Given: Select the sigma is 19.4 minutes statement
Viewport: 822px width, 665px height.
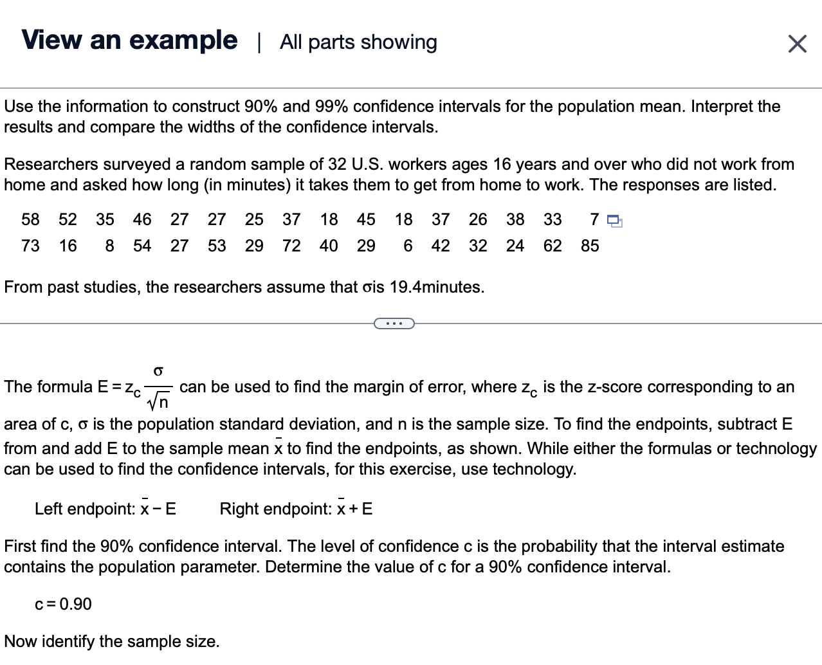Looking at the screenshot, I should click(x=244, y=287).
